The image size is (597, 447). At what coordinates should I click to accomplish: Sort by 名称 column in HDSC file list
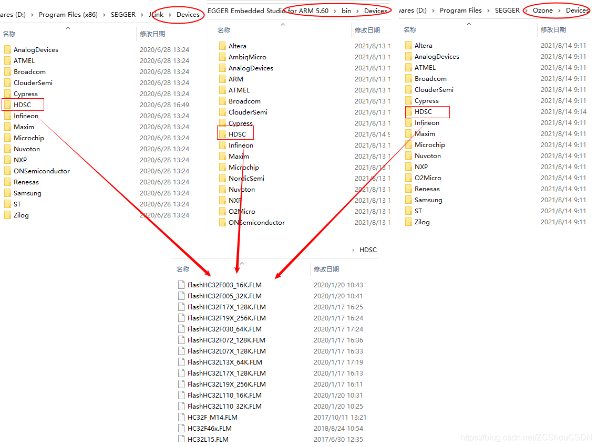click(183, 269)
